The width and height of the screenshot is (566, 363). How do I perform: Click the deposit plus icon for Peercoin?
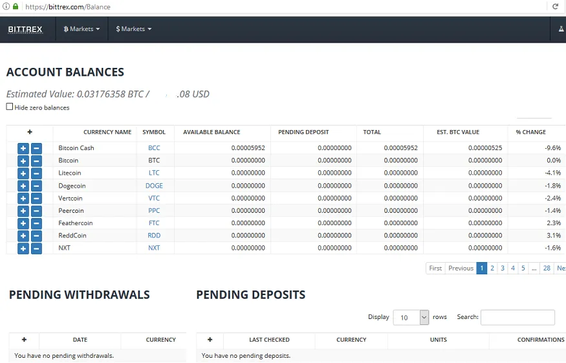pos(23,211)
